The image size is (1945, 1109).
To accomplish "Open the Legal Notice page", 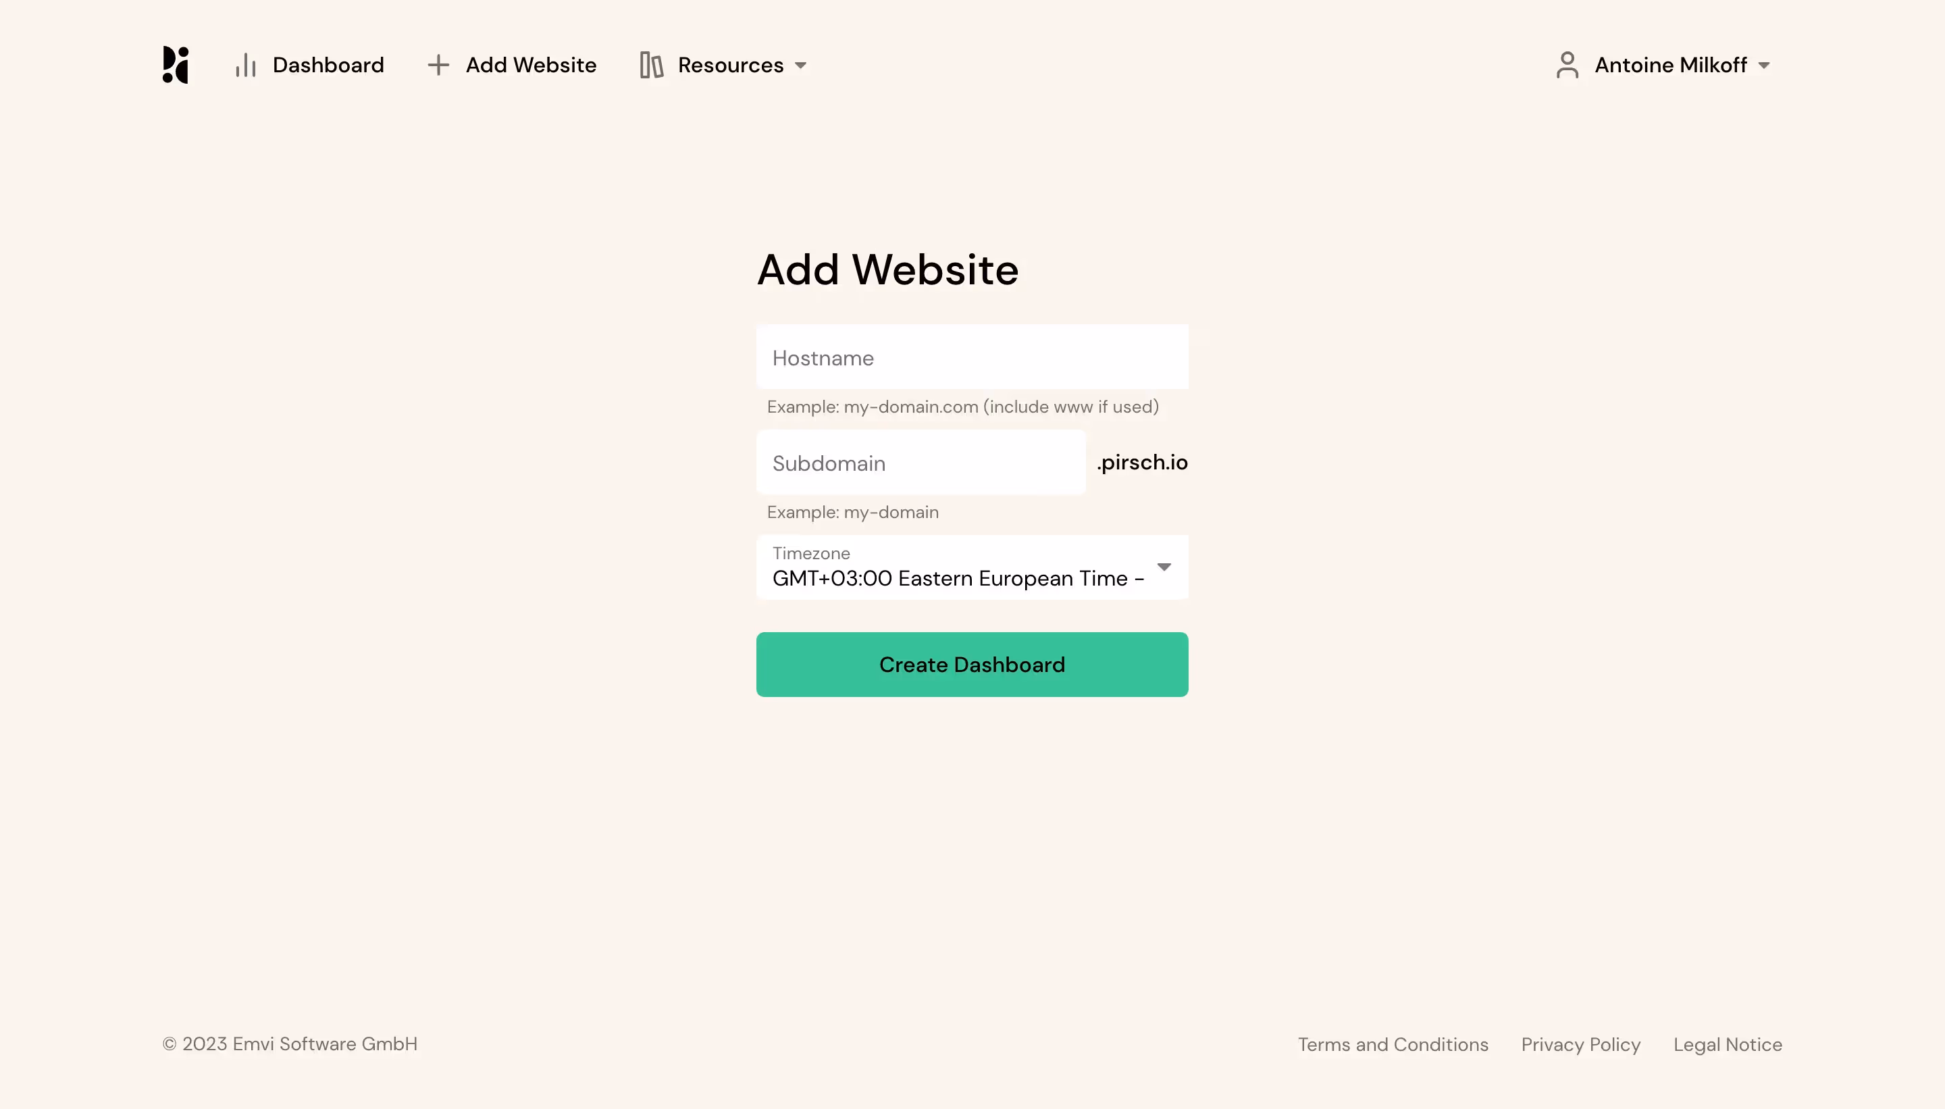I will click(x=1728, y=1044).
